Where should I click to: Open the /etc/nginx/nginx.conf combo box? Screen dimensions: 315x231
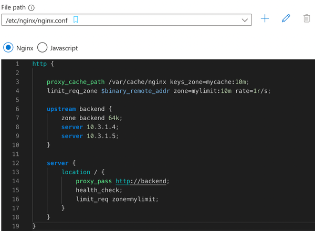click(x=127, y=19)
